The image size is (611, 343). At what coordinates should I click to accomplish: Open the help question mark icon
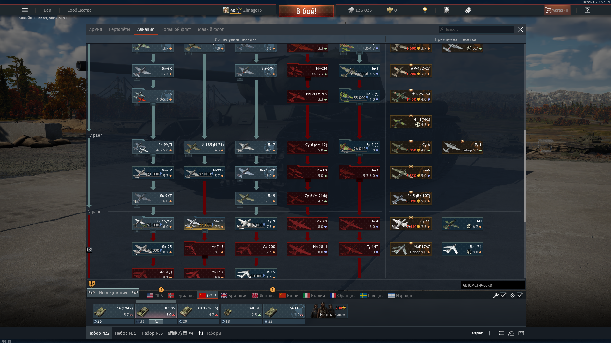587,10
